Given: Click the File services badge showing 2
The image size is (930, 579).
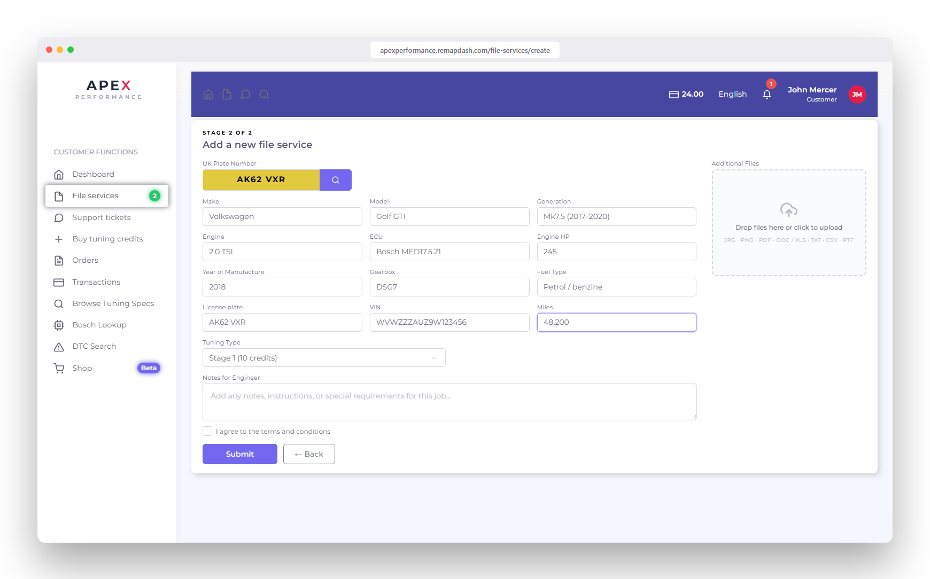Looking at the screenshot, I should (x=154, y=196).
